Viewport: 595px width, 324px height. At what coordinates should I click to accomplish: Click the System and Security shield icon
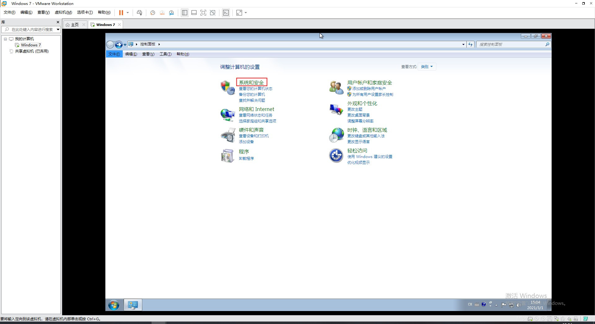click(227, 87)
